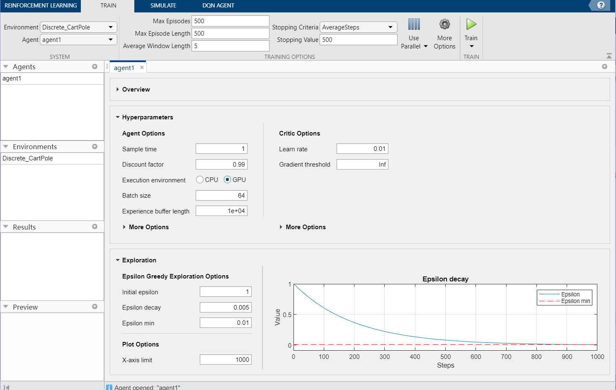The width and height of the screenshot is (616, 390).
Task: Expand the Overview section
Action: tap(118, 90)
